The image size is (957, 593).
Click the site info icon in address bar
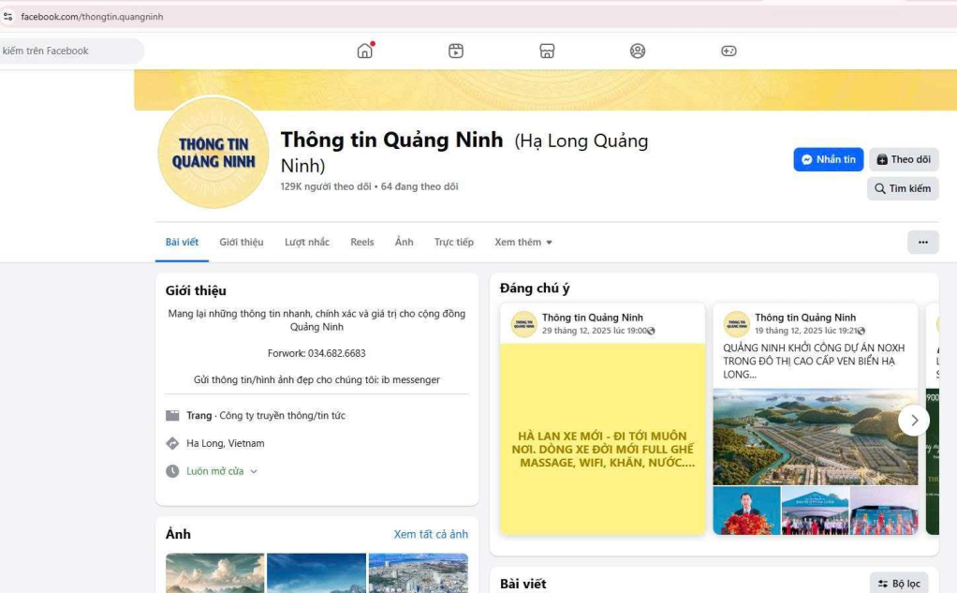click(x=8, y=17)
